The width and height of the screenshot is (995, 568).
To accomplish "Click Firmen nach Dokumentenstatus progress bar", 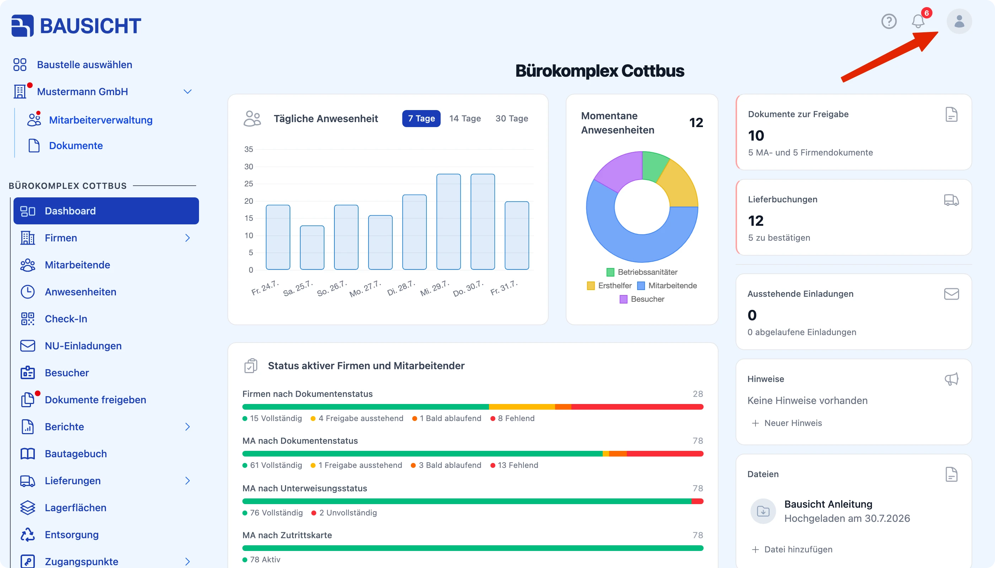I will [473, 407].
